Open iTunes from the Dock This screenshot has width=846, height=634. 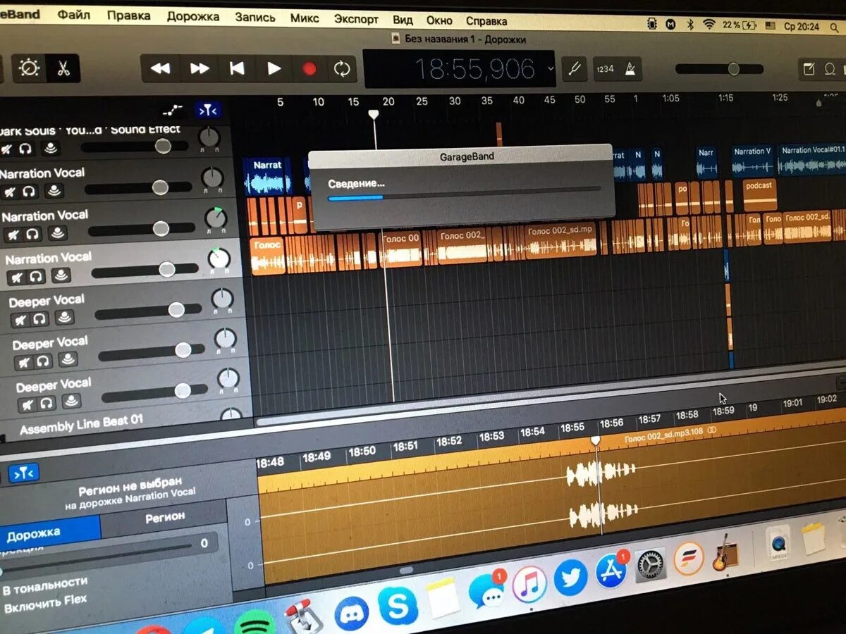tap(529, 584)
